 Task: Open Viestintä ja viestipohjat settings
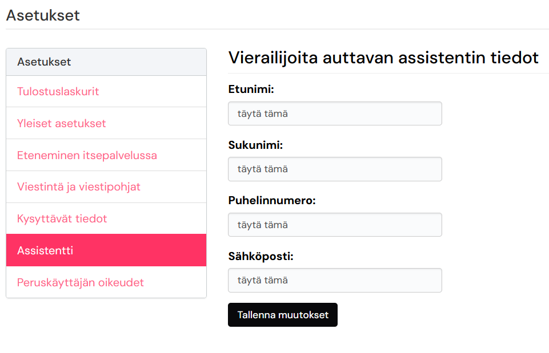[79, 187]
